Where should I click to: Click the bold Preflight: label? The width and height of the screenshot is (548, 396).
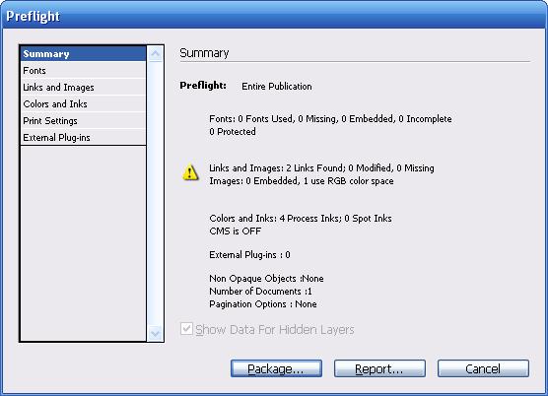pyautogui.click(x=203, y=86)
